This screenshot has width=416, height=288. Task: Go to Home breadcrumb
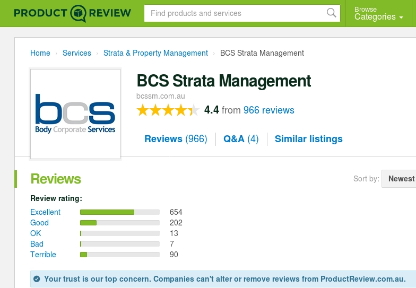(x=40, y=53)
